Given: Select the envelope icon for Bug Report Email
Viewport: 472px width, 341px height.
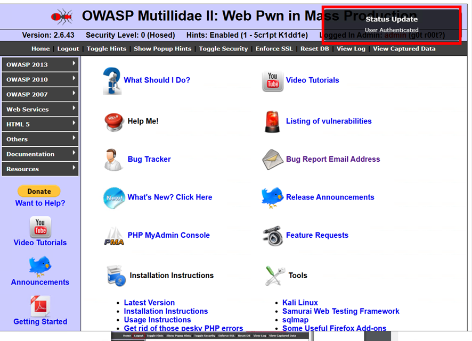Looking at the screenshot, I should 273,160.
